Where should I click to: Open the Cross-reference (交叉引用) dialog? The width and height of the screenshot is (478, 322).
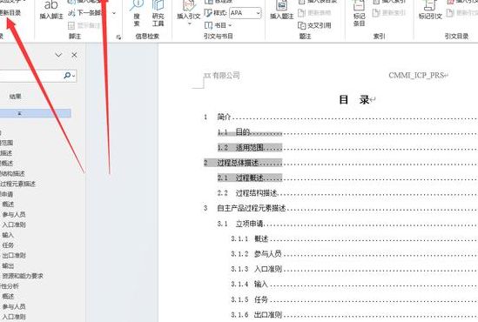314,25
